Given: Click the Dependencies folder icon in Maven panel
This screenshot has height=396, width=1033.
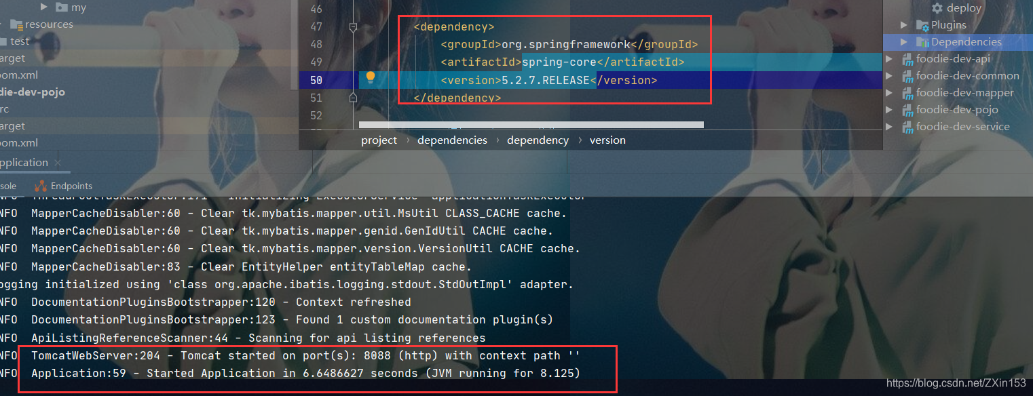Looking at the screenshot, I should coord(922,42).
